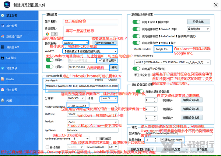Open the Product Gecko dropdown
The image size is (221, 156).
click(93, 122)
